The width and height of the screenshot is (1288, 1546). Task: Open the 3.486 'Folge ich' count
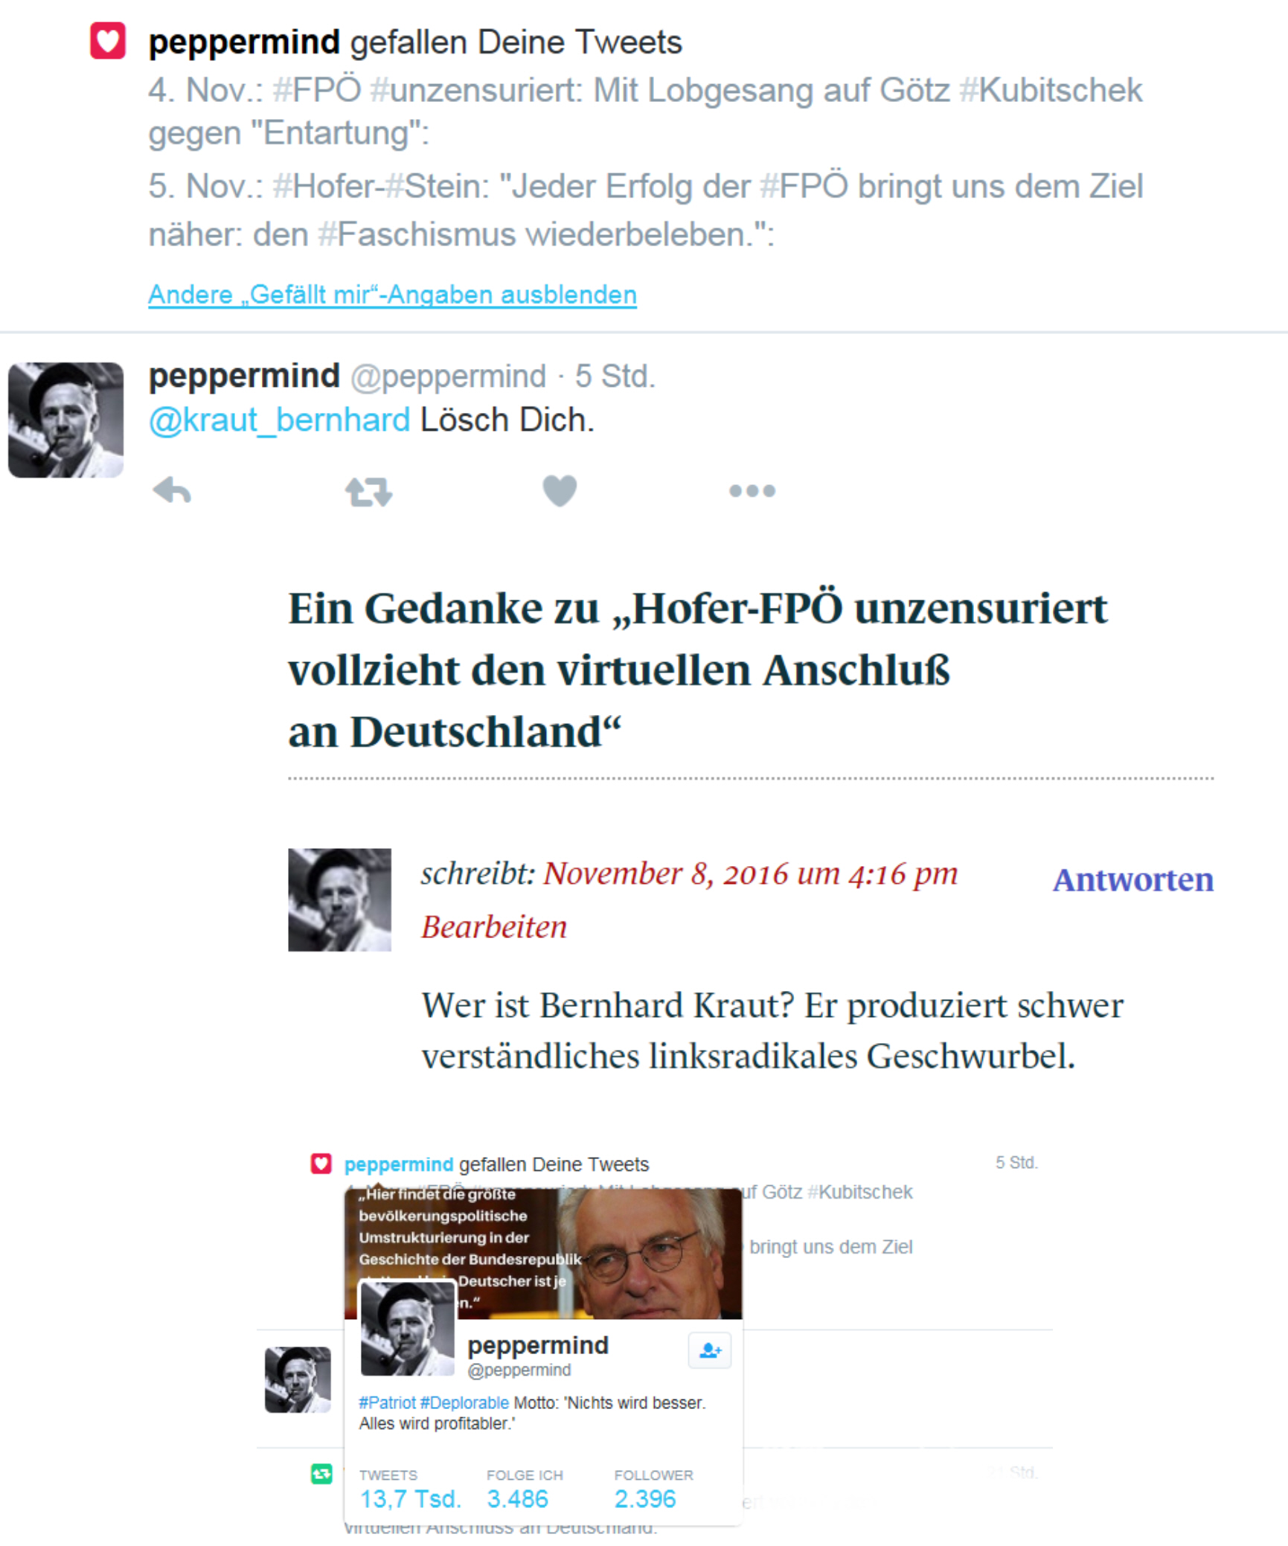[x=517, y=1499]
